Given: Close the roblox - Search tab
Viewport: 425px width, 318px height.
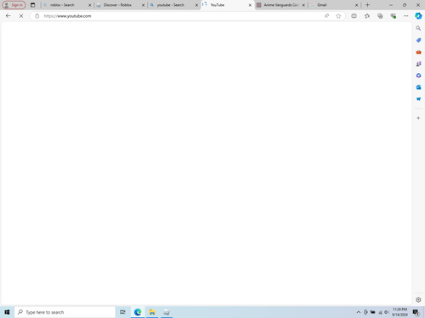Looking at the screenshot, I should click(90, 5).
